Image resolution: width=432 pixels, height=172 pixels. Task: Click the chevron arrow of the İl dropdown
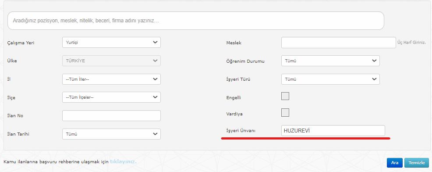tap(155, 79)
